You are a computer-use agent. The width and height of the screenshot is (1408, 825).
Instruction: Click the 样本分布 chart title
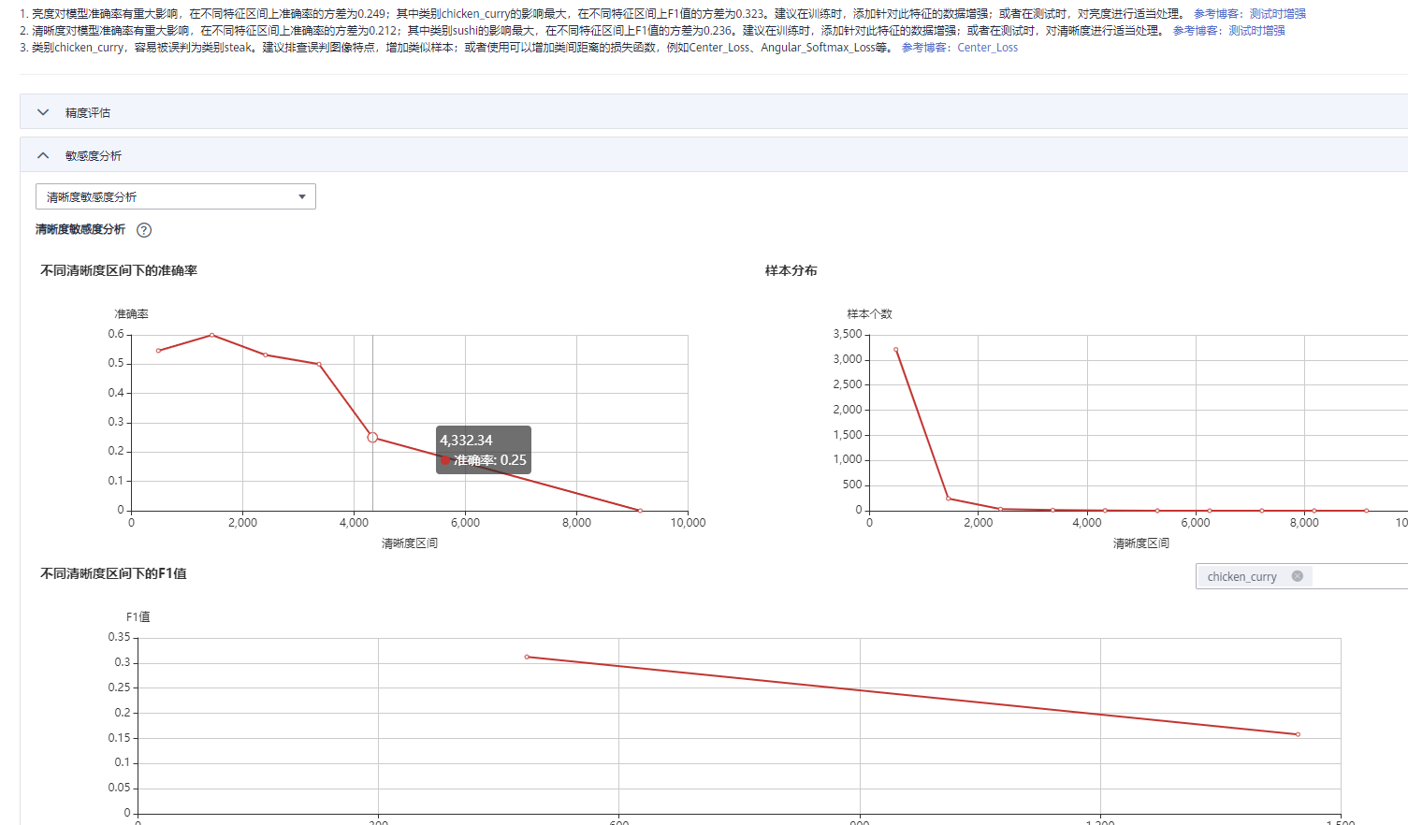click(791, 270)
